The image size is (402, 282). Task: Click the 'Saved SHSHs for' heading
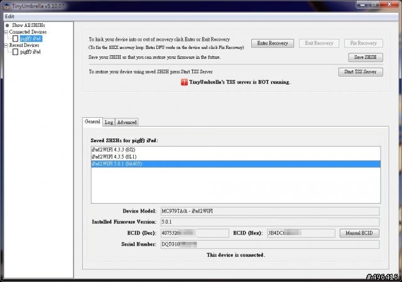coord(124,140)
